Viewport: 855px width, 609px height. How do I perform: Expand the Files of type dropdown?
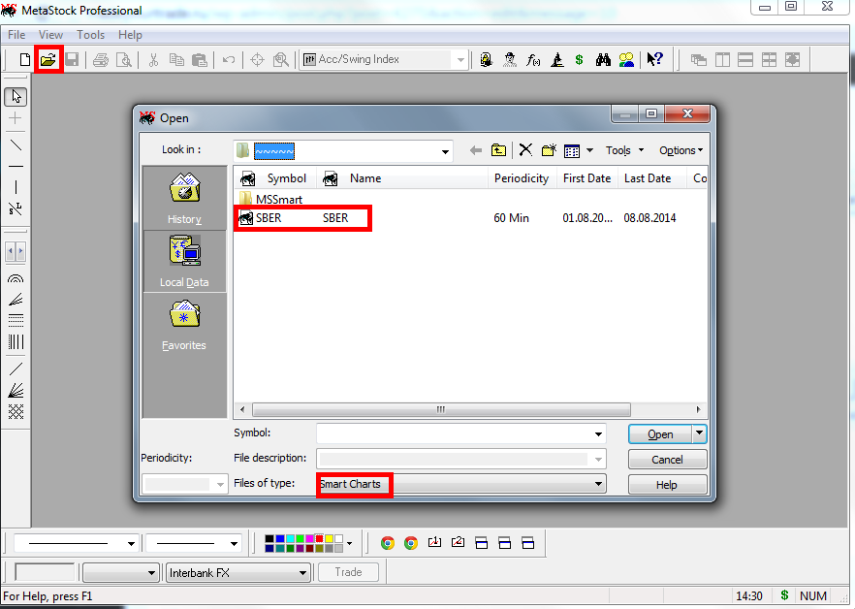[x=599, y=484]
